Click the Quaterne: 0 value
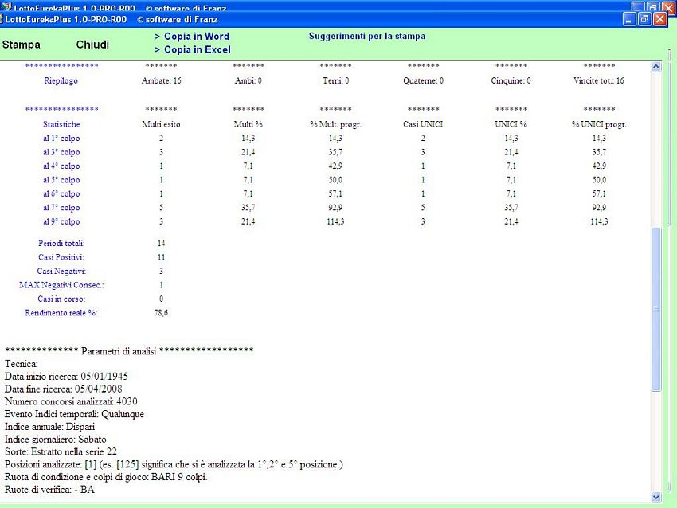 (x=424, y=80)
